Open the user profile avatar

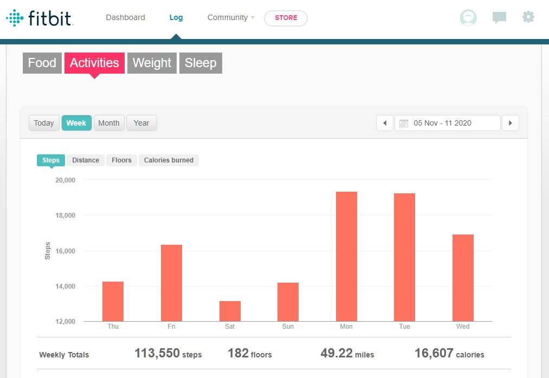pos(468,18)
